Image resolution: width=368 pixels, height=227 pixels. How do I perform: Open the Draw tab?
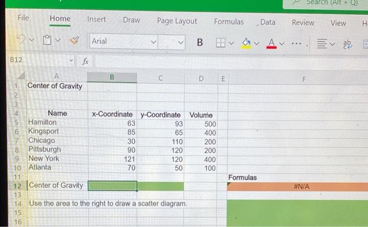click(x=131, y=20)
